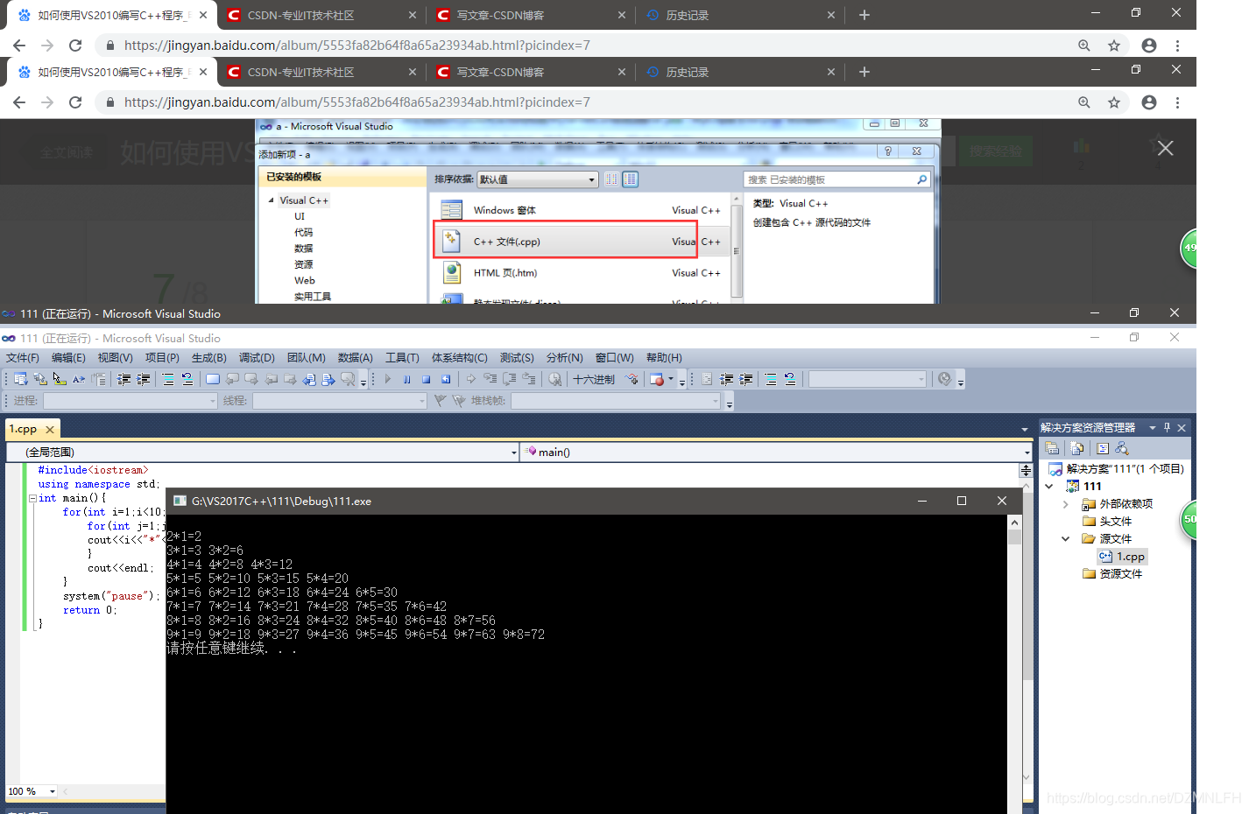Select the Windows 窗体 template row
The image size is (1249, 814).
click(582, 210)
